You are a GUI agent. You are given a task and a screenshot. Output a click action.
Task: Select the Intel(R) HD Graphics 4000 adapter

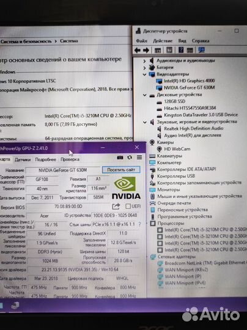point(189,81)
